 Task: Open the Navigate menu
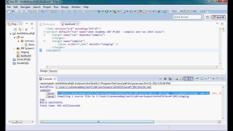point(25,7)
